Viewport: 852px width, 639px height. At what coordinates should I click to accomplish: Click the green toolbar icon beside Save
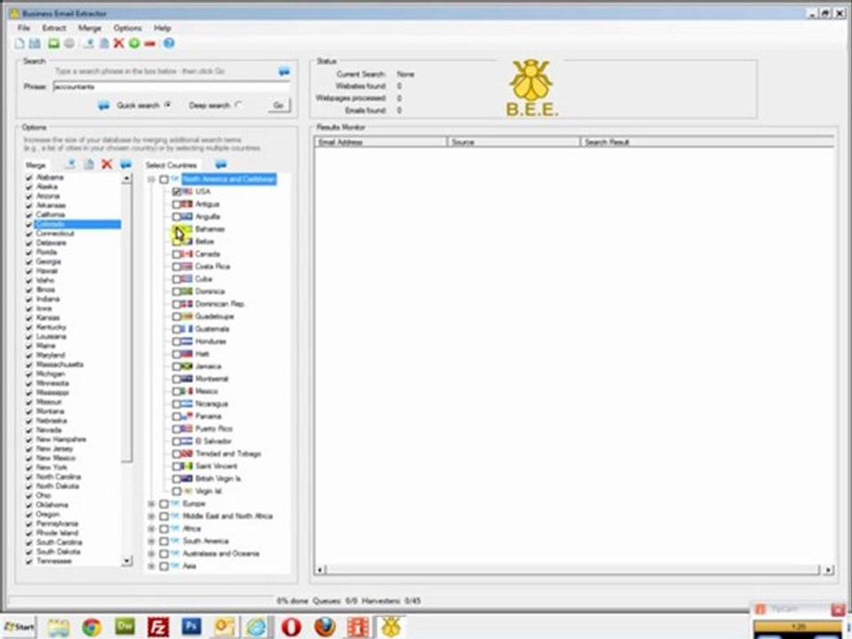(53, 43)
